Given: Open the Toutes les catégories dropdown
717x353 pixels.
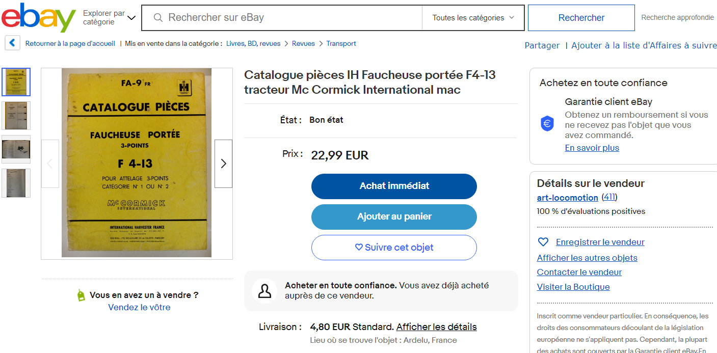Looking at the screenshot, I should click(473, 18).
